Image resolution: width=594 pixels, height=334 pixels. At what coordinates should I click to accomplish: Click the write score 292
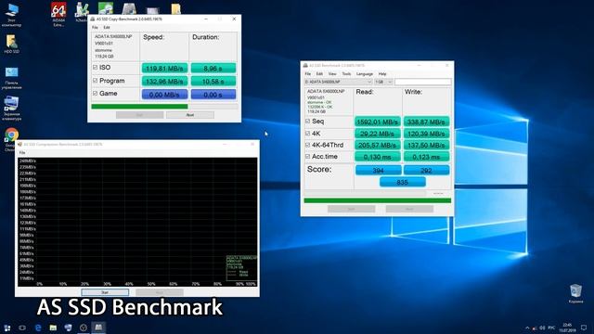[x=426, y=170]
